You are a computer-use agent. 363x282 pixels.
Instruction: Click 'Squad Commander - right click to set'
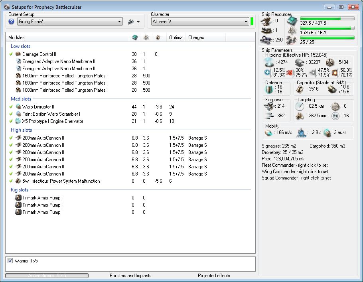[x=296, y=178]
